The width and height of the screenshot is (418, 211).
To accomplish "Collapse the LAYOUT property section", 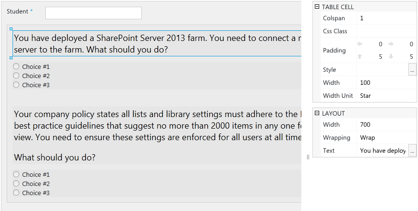I will [x=317, y=113].
